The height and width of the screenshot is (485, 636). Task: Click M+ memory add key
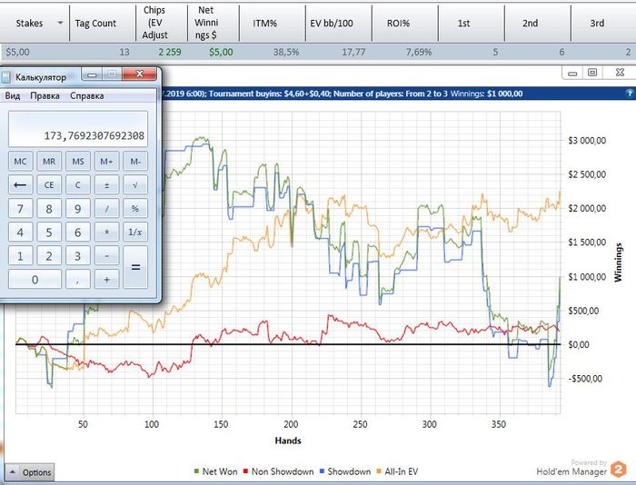pyautogui.click(x=106, y=162)
